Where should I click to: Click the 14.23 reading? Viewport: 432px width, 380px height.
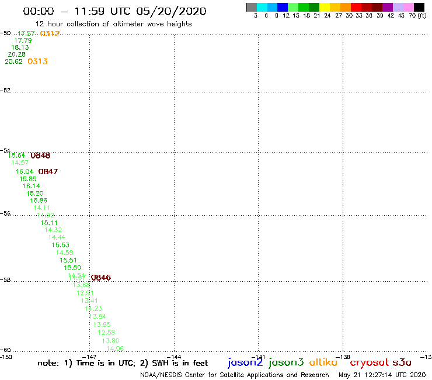[x=93, y=308]
